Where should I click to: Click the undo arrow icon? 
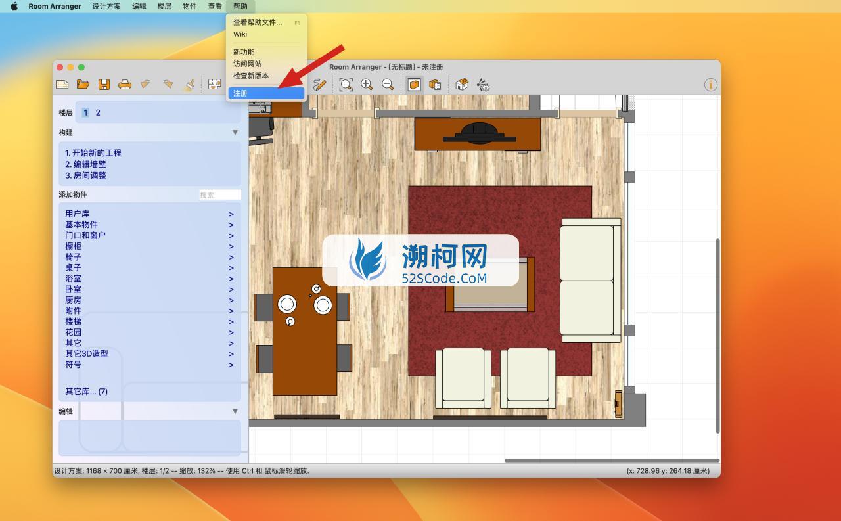coord(146,84)
